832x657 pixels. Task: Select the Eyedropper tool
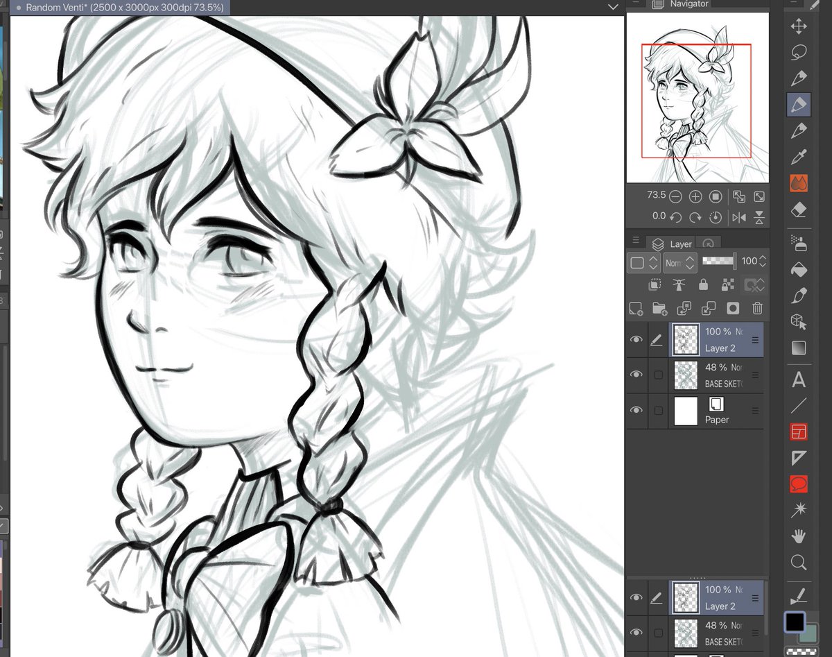click(799, 157)
